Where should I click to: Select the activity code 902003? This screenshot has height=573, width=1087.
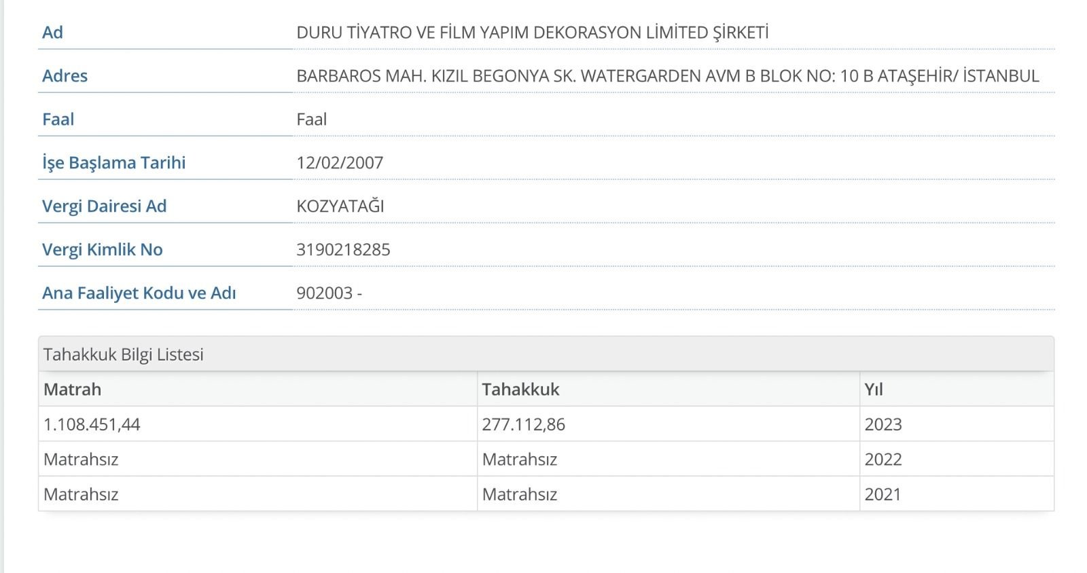(325, 293)
